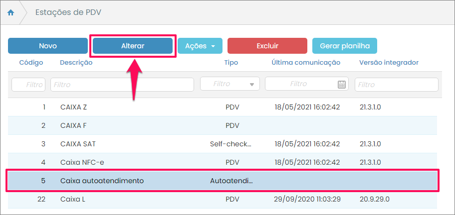Open calendar picker in Última comunicação filter
The width and height of the screenshot is (455, 215).
[x=342, y=84]
